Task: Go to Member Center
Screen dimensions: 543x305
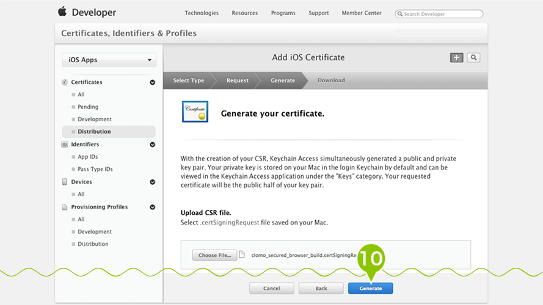Action: pyautogui.click(x=362, y=13)
